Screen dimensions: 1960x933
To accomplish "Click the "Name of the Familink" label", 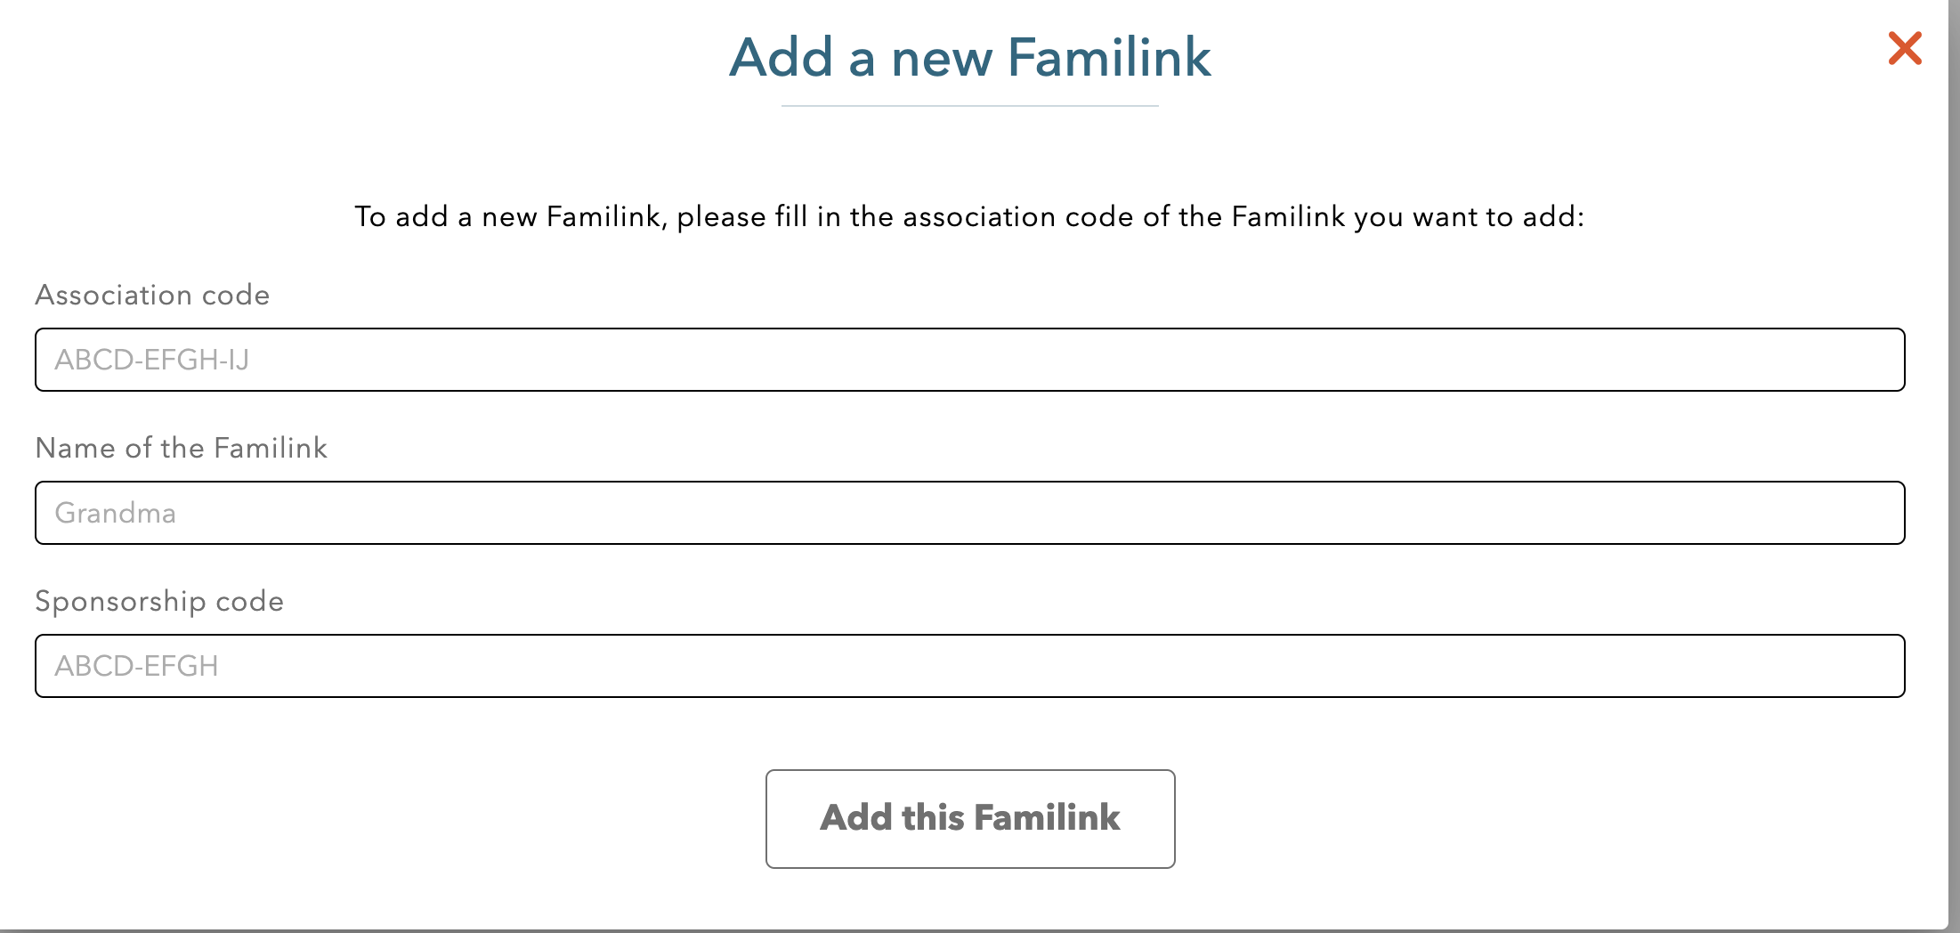I will click(x=182, y=448).
